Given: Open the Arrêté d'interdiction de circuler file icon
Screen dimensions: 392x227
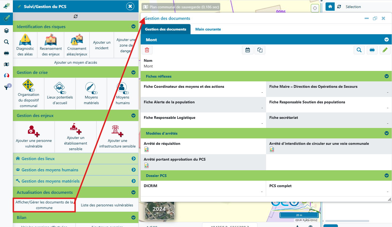Looking at the screenshot, I should point(272,150).
